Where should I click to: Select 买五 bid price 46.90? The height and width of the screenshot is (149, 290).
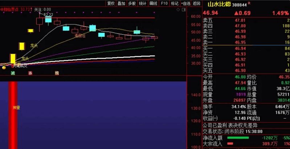[240, 71]
